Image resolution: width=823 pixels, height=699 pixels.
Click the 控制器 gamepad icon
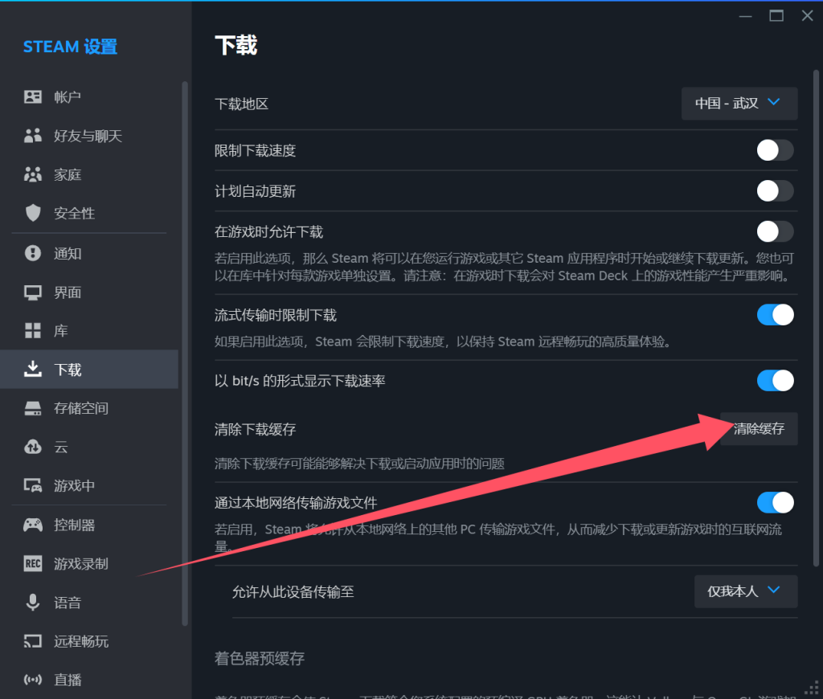pos(32,524)
